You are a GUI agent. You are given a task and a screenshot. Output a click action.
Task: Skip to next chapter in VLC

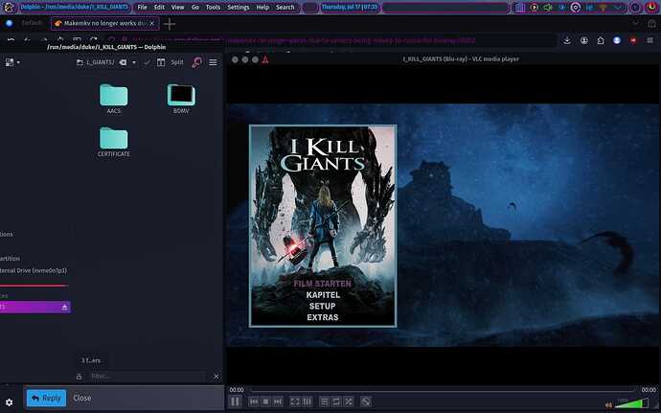pyautogui.click(x=278, y=402)
